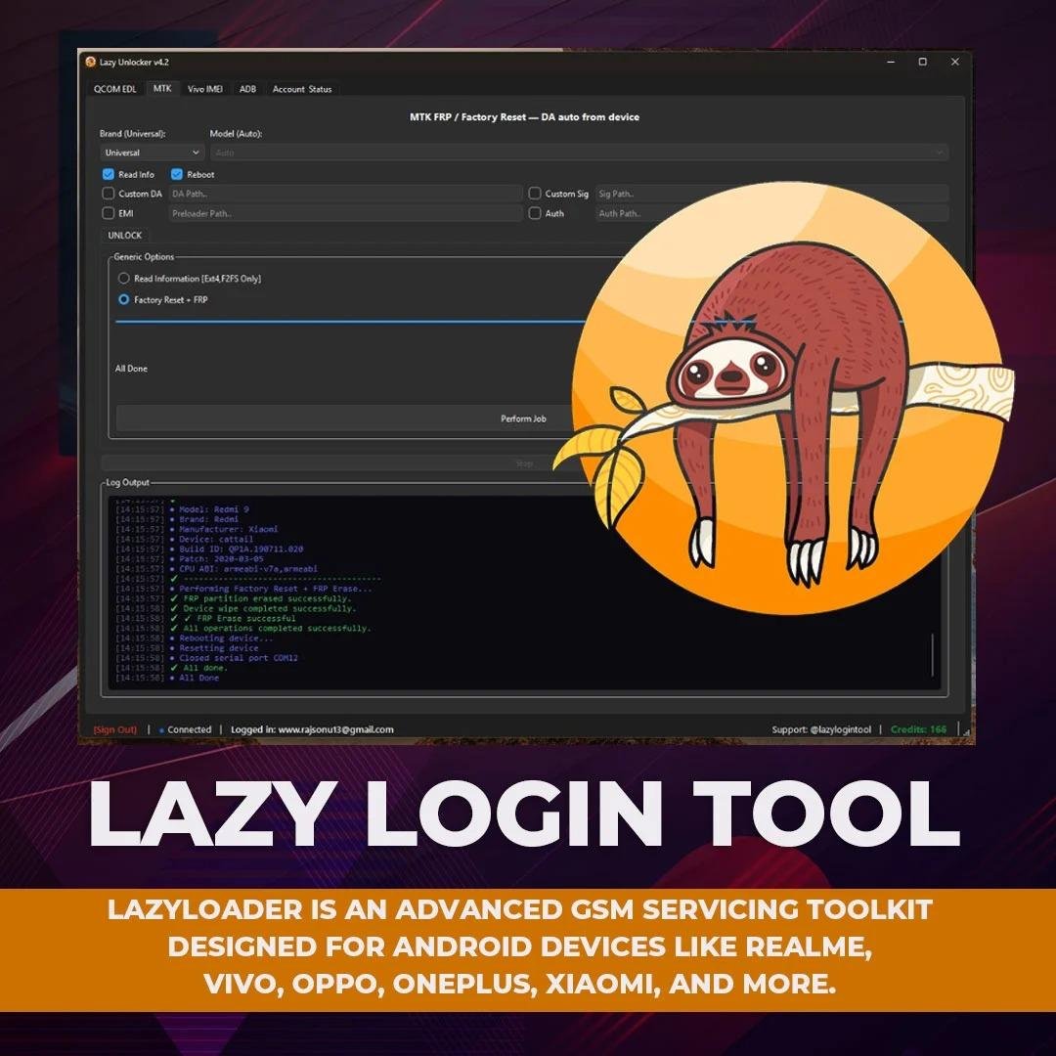Enable the Custom DA checkbox
The width and height of the screenshot is (1056, 1056).
coord(108,194)
